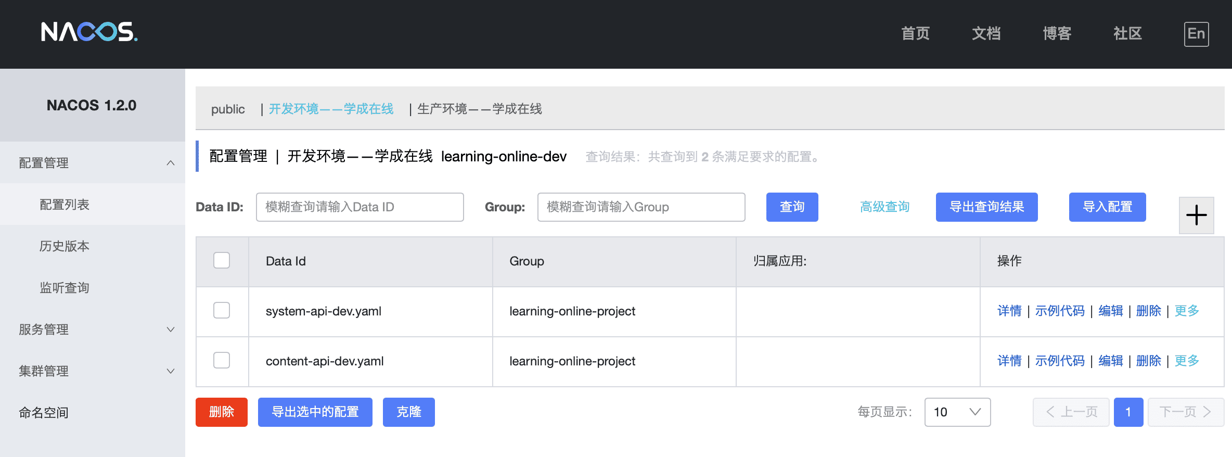The height and width of the screenshot is (457, 1232).
Task: Click the NACOS 1.2.0 version label
Action: pyautogui.click(x=92, y=105)
